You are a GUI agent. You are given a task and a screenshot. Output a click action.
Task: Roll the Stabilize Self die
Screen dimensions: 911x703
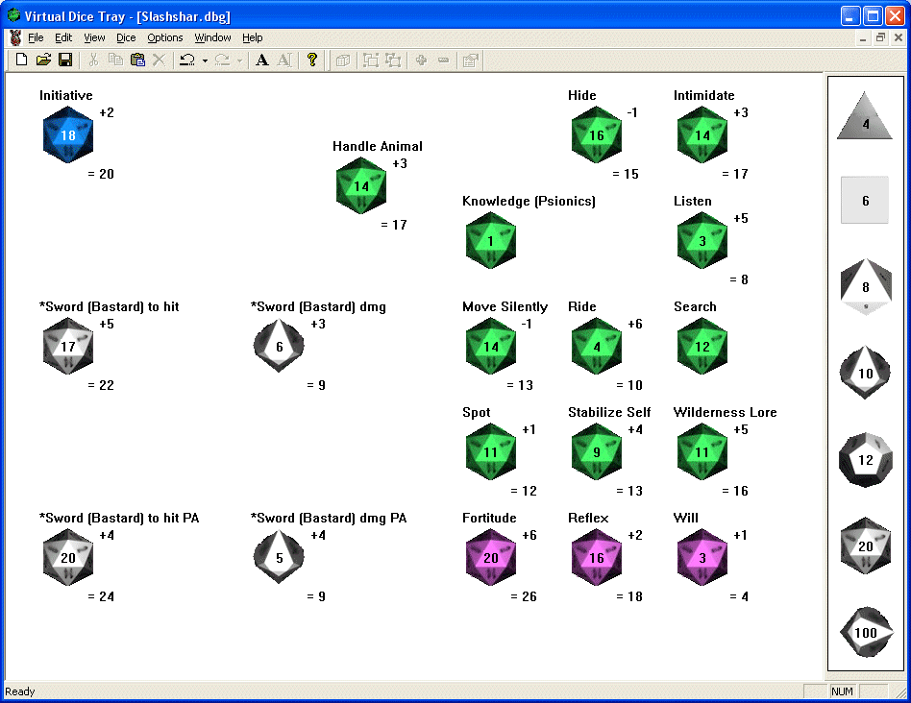597,451
